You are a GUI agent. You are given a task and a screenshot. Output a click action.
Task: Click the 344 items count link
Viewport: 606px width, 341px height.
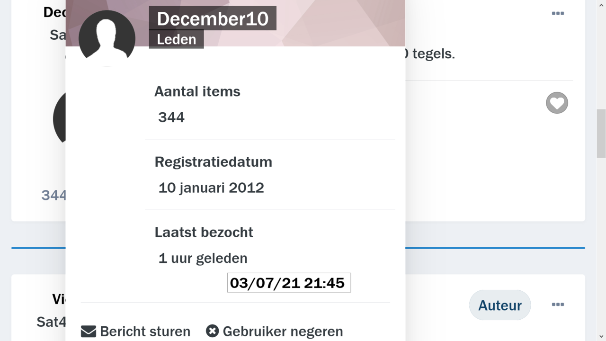[x=53, y=195]
